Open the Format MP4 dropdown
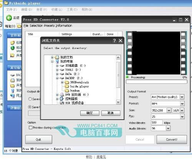Viewport: 192px width, 159px height. pos(182,104)
